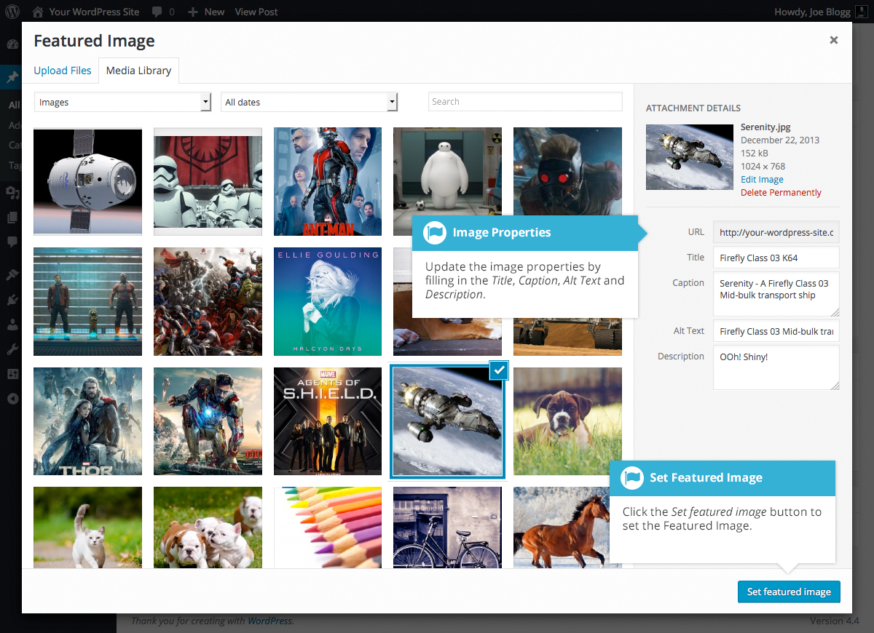This screenshot has width=874, height=633.
Task: Click Your WordPress Site menu item
Action: pos(86,12)
